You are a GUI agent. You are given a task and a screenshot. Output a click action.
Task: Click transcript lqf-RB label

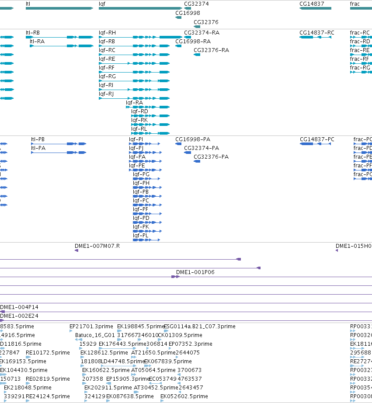point(107,42)
